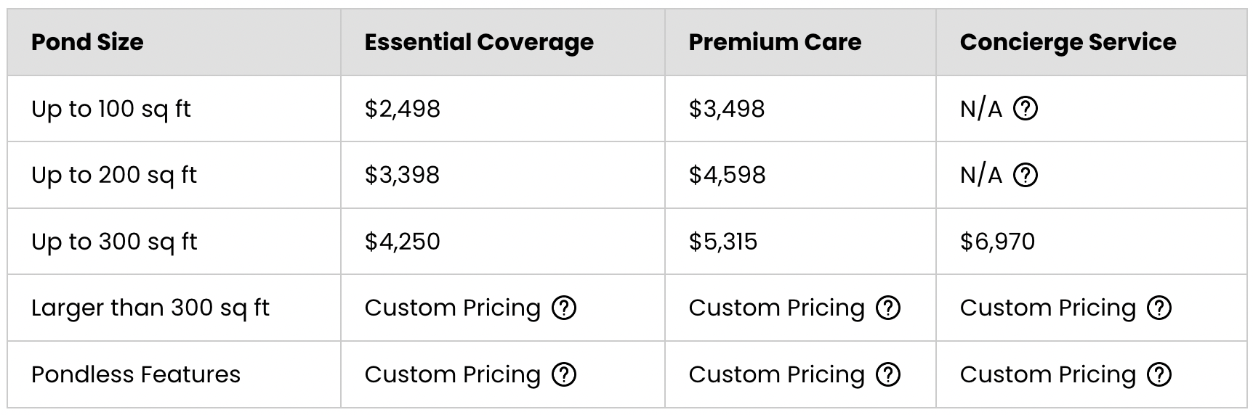The image size is (1253, 415).
Task: Click the $4,598 Premium Care price
Action: point(727,175)
